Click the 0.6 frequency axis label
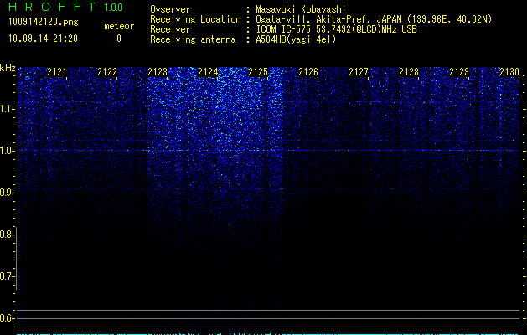This screenshot has height=335, width=527. pyautogui.click(x=6, y=318)
